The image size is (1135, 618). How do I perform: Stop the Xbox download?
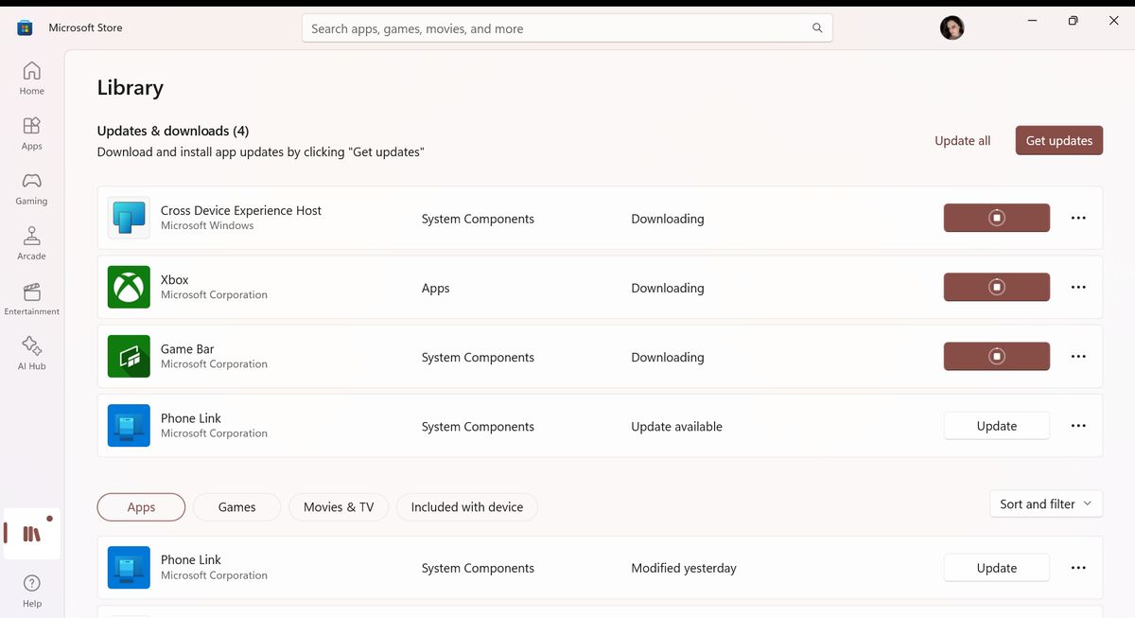tap(997, 287)
